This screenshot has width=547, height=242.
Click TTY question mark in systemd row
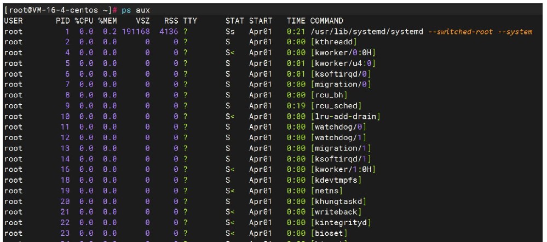[185, 32]
